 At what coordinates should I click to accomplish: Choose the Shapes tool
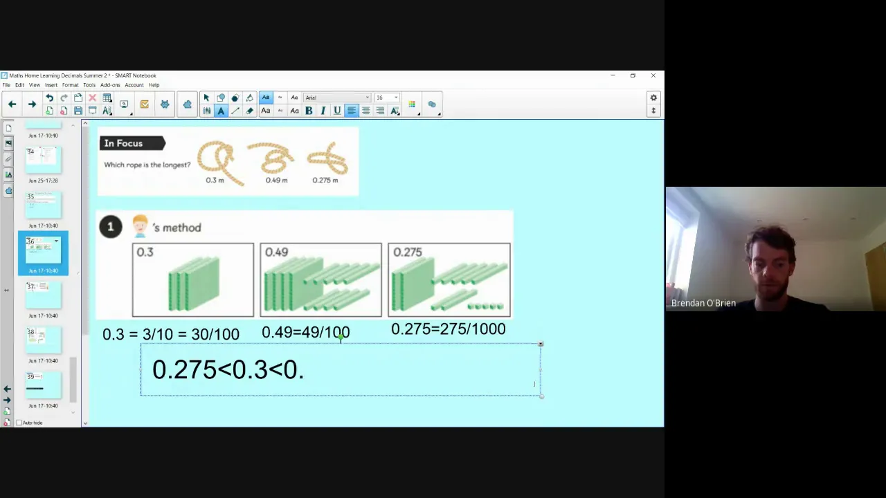click(221, 98)
